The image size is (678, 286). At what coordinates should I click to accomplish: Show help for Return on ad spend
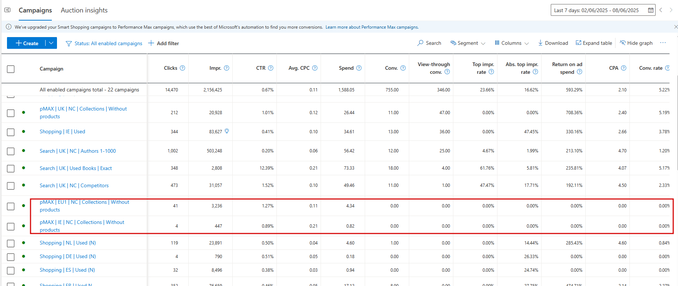(579, 72)
